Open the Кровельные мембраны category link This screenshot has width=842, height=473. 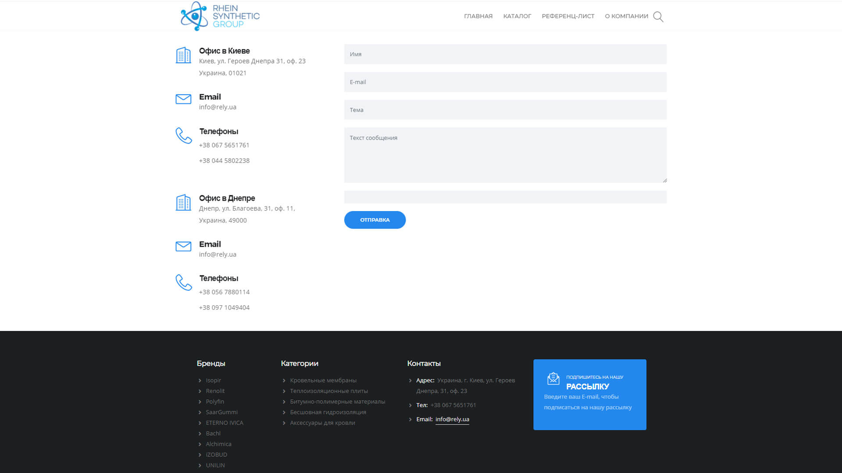click(323, 380)
